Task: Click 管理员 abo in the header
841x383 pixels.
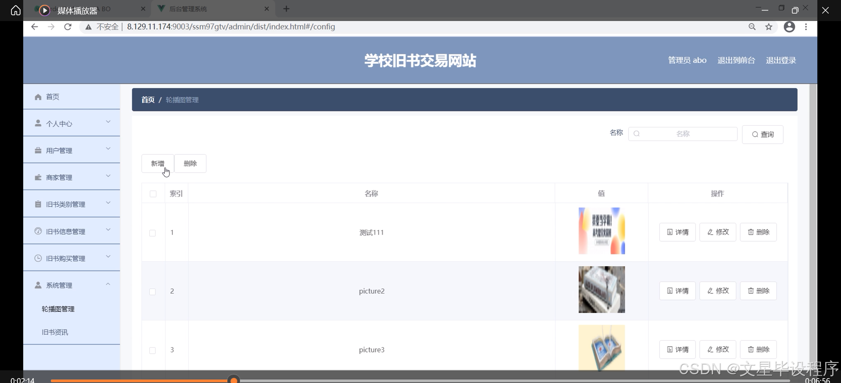Action: [687, 60]
